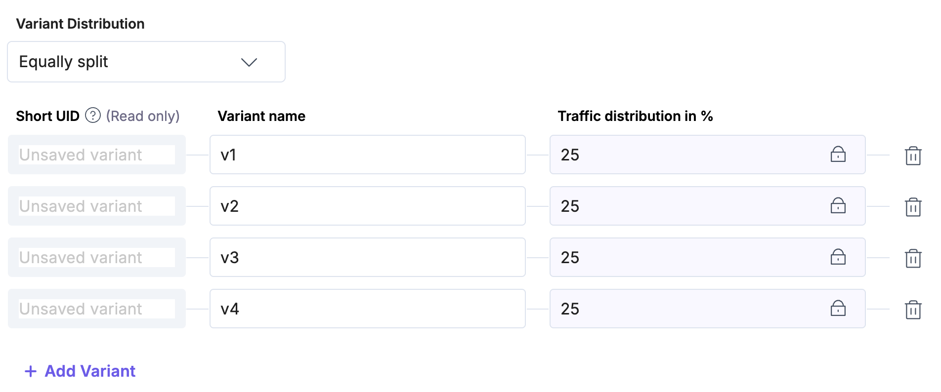Toggle the lock on v2 traffic percentage
The height and width of the screenshot is (392, 941).
(838, 206)
